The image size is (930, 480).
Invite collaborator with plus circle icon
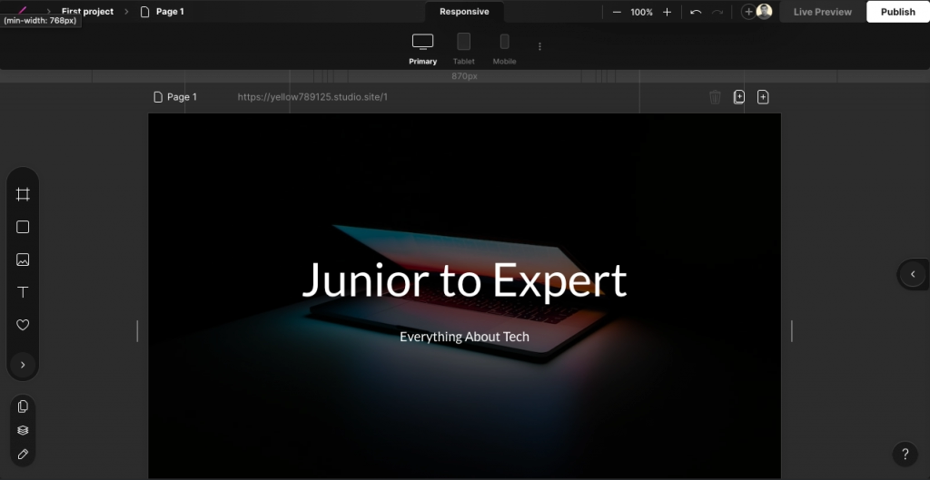(x=748, y=12)
